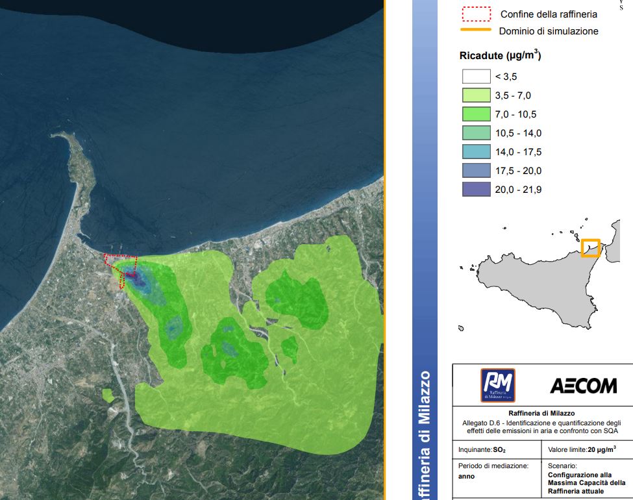The image size is (633, 500).
Task: Click the orange square on Sicily inset map
Action: pyautogui.click(x=590, y=248)
